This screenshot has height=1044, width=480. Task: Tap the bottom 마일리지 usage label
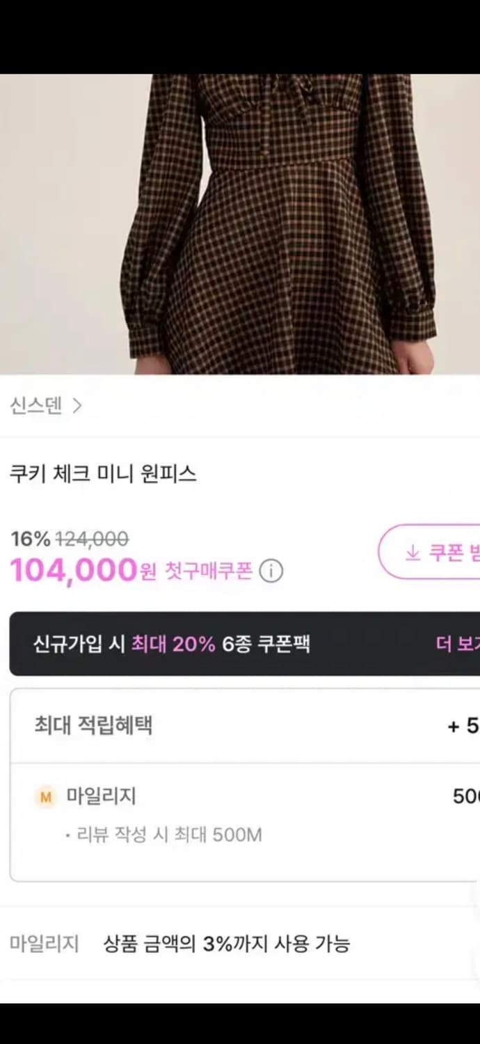[45, 943]
